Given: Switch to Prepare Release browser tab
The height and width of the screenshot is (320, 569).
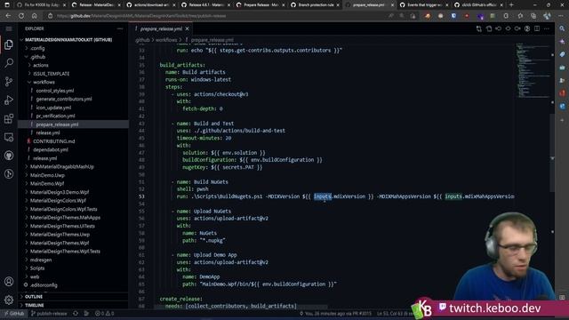Looking at the screenshot, I should coord(260,5).
